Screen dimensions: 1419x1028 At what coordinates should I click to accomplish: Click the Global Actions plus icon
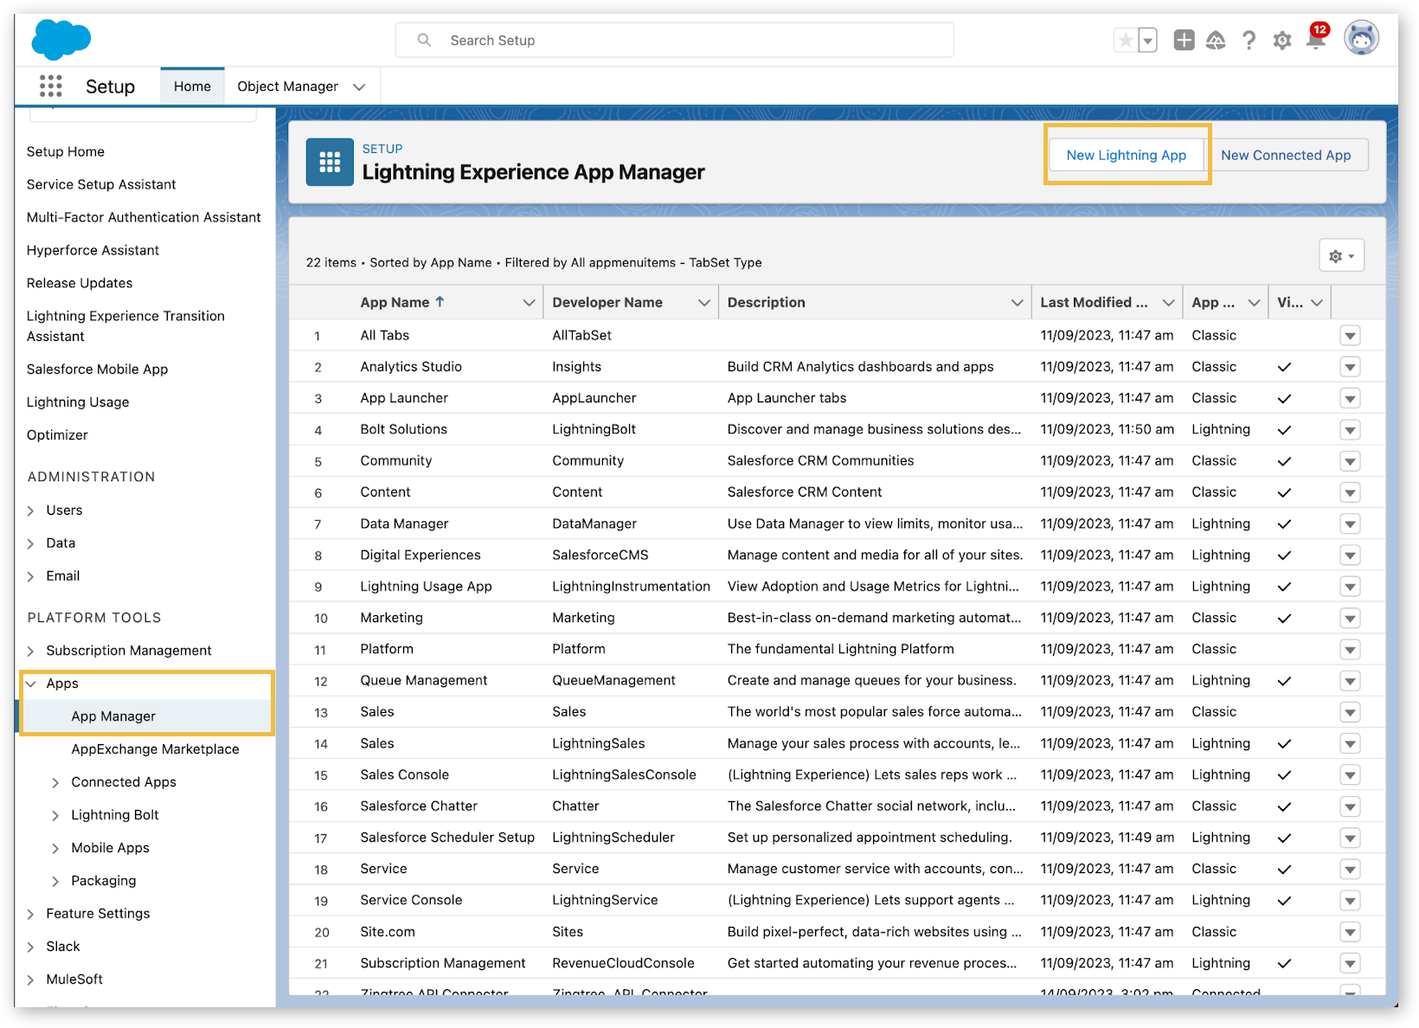tap(1184, 40)
